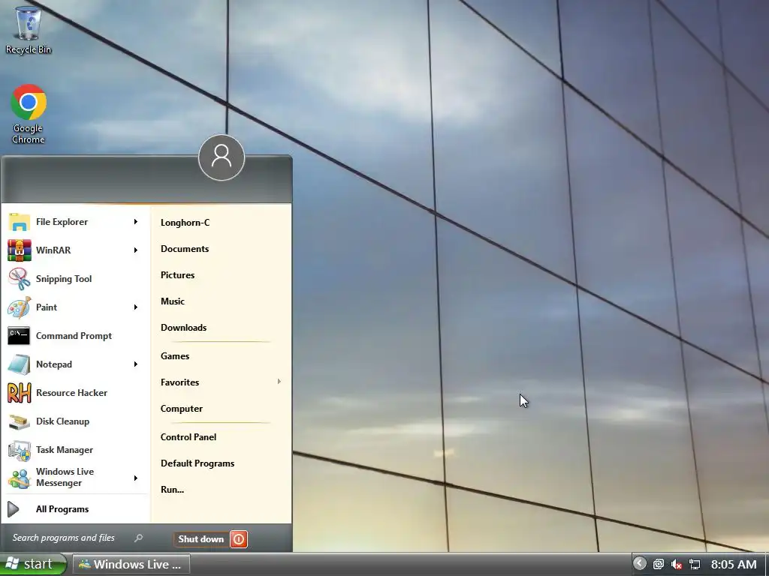
Task: Click the tray icon left of the volume icon
Action: point(659,564)
